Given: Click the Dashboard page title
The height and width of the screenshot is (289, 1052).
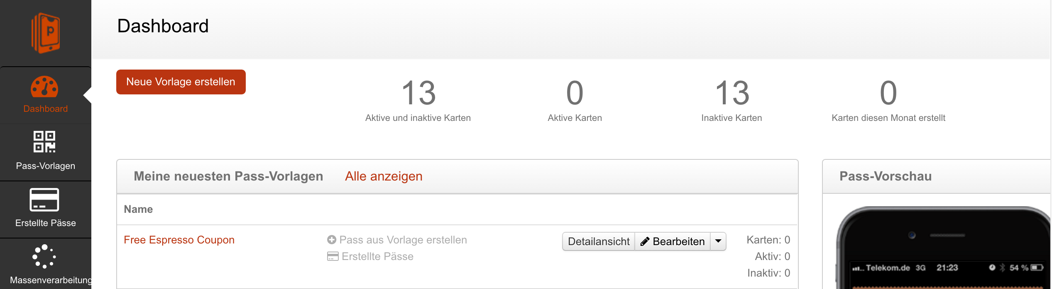Looking at the screenshot, I should point(163,26).
